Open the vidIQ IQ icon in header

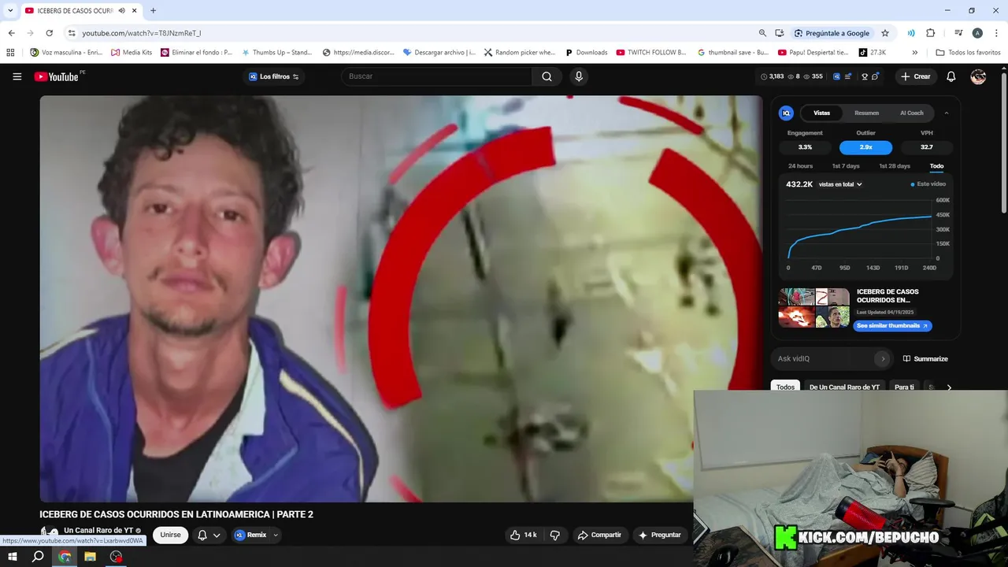coord(836,76)
